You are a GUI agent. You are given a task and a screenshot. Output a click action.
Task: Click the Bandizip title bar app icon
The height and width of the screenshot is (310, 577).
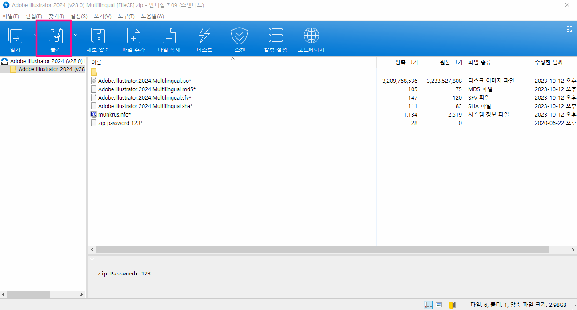[x=6, y=5]
